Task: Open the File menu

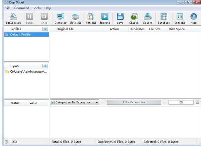Action: click(8, 8)
